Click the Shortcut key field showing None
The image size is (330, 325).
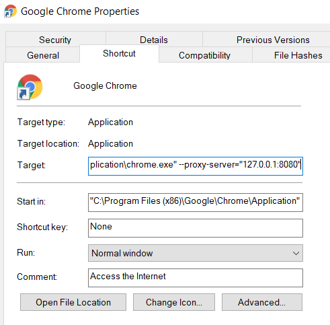pos(196,228)
